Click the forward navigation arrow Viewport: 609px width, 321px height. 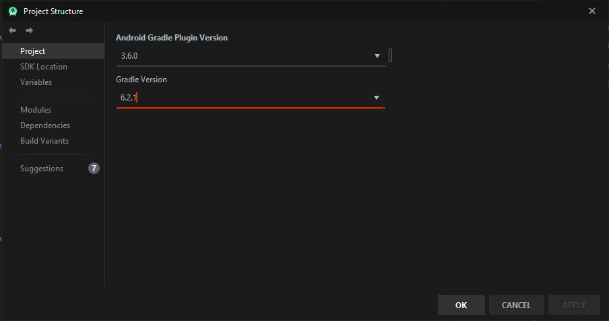(29, 30)
